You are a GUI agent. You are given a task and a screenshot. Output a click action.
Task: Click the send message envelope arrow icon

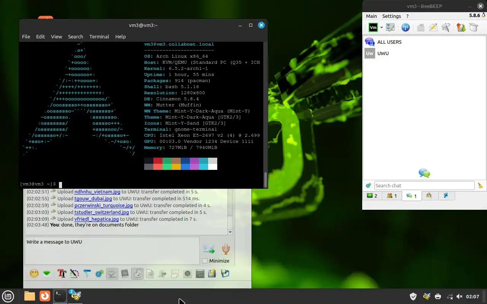(x=209, y=249)
